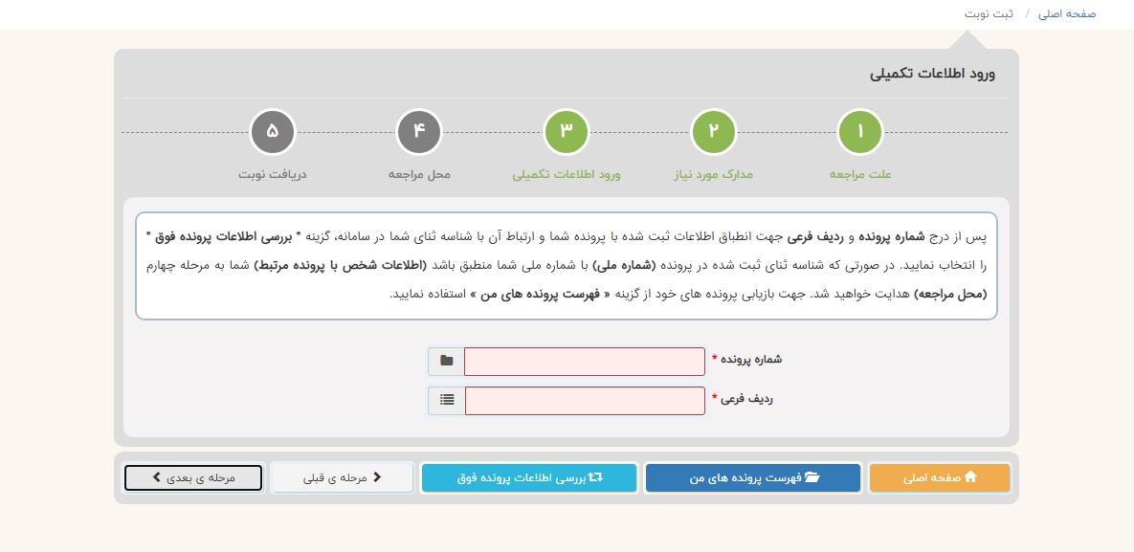Viewport: 1134px width, 552px height.
Task: Click the open-folder icon in فهرست پرونده های من
Action: point(812,477)
